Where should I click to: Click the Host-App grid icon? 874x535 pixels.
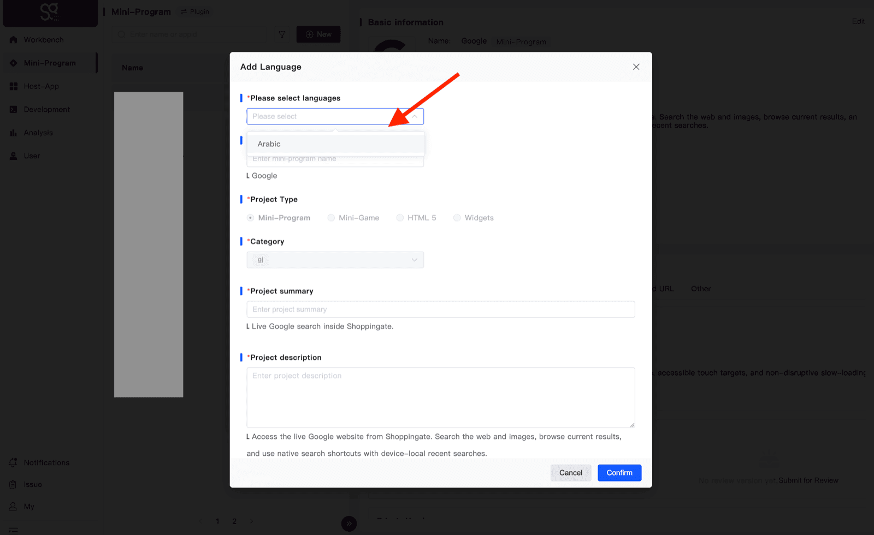[13, 86]
